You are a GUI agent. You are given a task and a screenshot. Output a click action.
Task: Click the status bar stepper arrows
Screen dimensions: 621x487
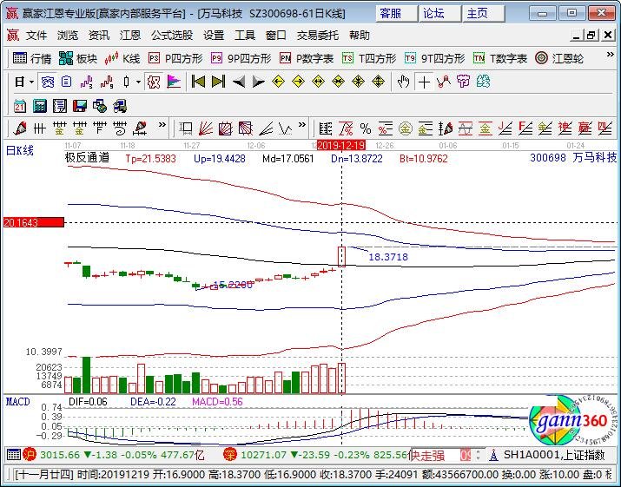[x=479, y=455]
